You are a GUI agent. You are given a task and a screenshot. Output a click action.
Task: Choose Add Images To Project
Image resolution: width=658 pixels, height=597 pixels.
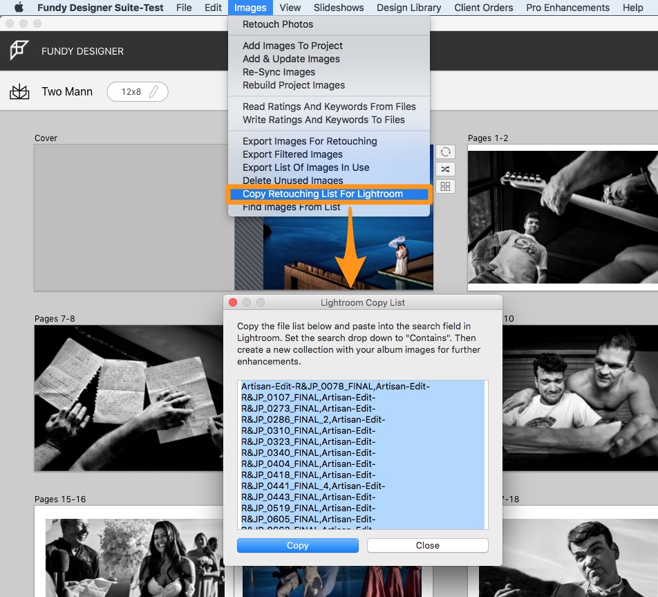coord(329,46)
